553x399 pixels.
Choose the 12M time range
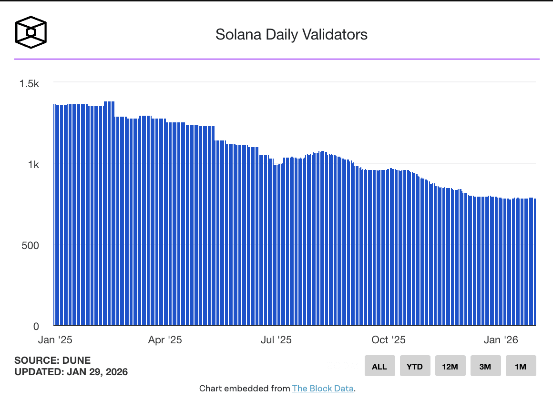pos(450,366)
